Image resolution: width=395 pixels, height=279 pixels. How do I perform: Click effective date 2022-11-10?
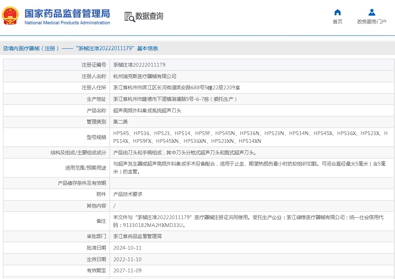[127, 259]
